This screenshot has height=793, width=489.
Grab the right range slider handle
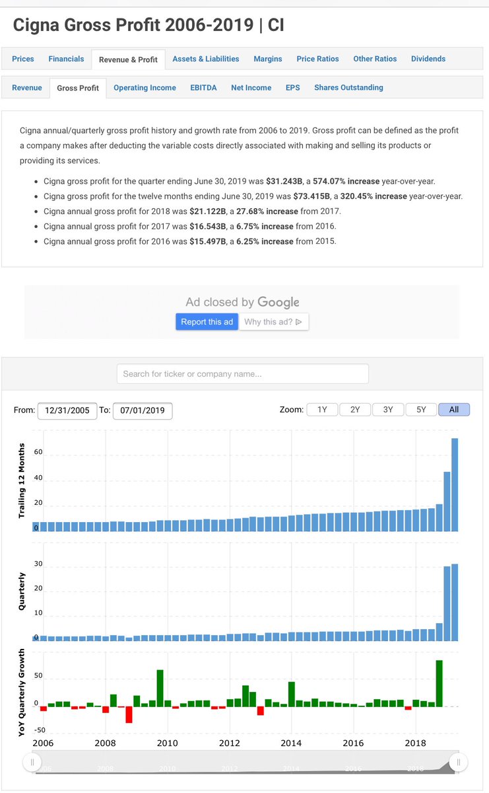pyautogui.click(x=458, y=762)
